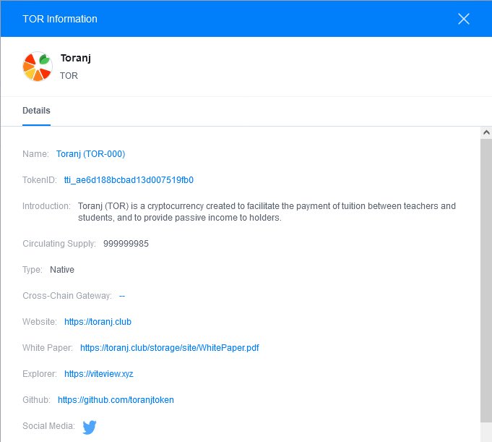Viewport: 492px width, 442px height.
Task: Visit the https://toranj.club website link
Action: [98, 322]
